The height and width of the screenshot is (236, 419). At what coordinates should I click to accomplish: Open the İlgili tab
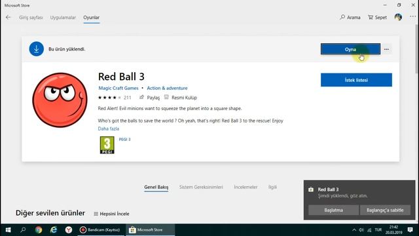[272, 187]
